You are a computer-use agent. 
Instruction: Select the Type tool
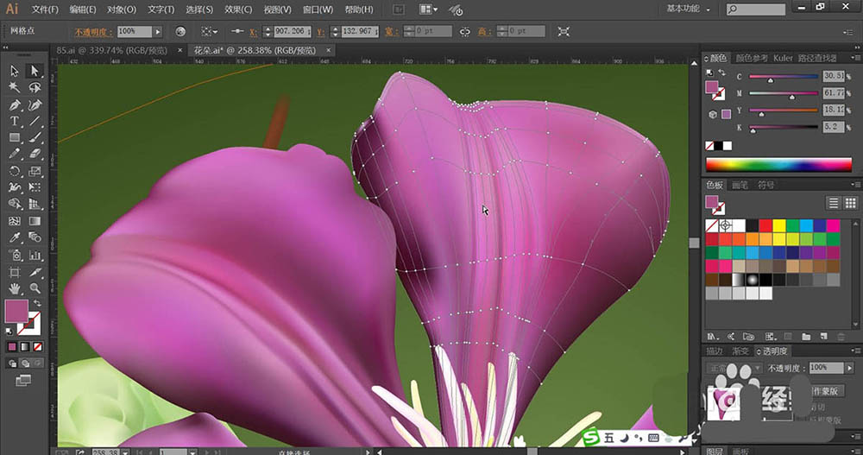click(x=15, y=121)
